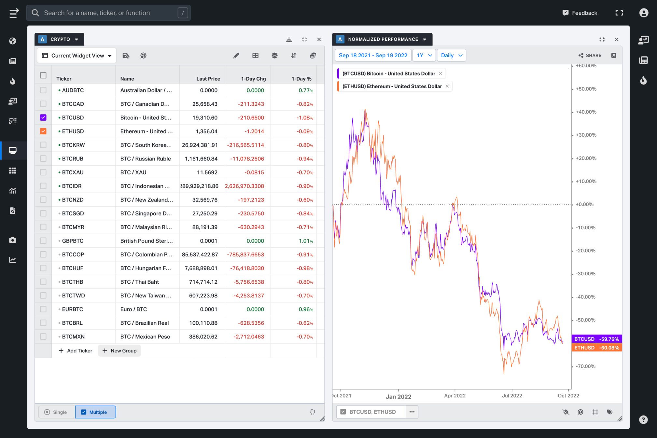Sort by 1-Day % column header
The width and height of the screenshot is (657, 438).
pos(301,79)
